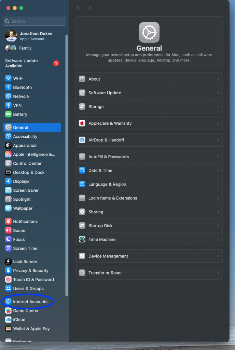Click the Date & Time calendar icon

(82, 171)
